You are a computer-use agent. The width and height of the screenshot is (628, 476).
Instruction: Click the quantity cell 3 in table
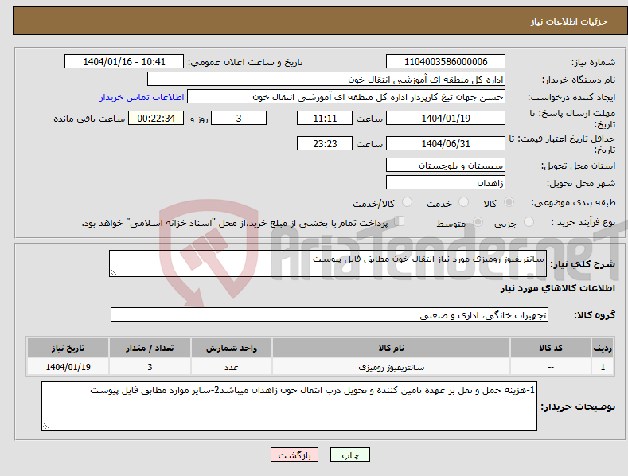(150, 367)
